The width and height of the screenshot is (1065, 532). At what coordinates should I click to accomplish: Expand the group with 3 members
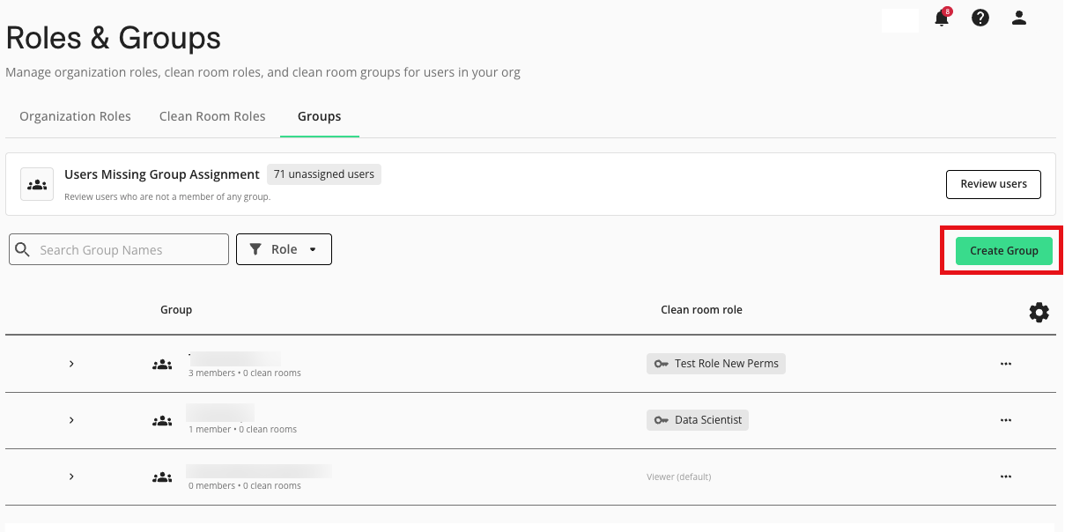[71, 364]
